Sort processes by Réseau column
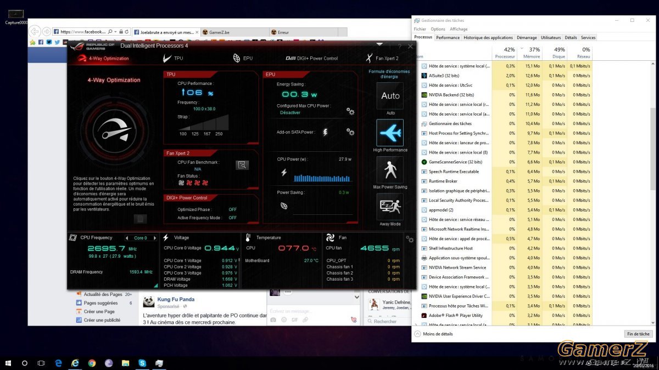Image resolution: width=659 pixels, height=370 pixels. click(581, 53)
